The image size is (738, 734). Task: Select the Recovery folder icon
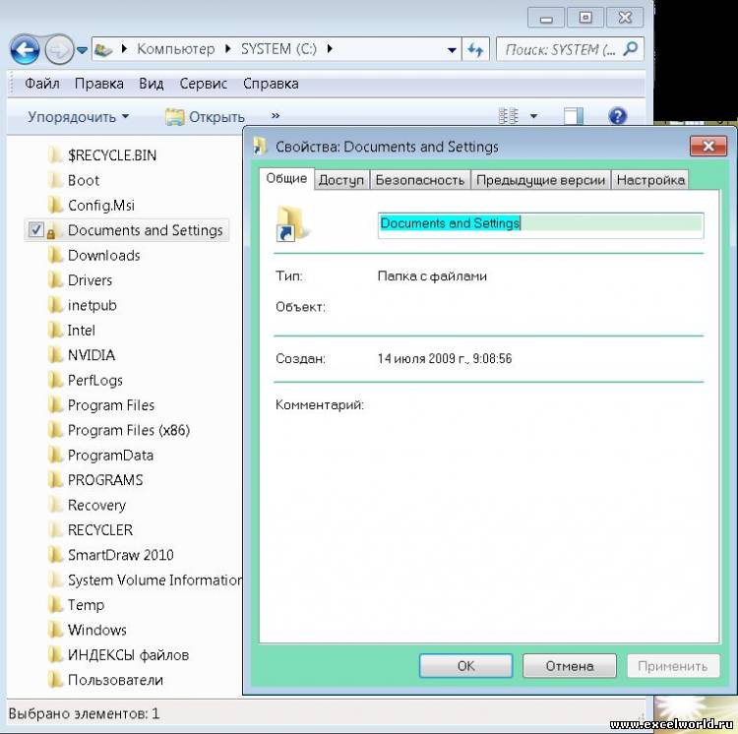click(55, 505)
